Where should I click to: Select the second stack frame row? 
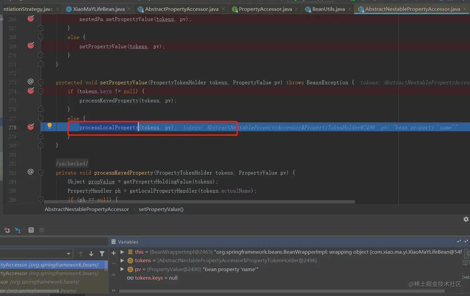pyautogui.click(x=53, y=273)
